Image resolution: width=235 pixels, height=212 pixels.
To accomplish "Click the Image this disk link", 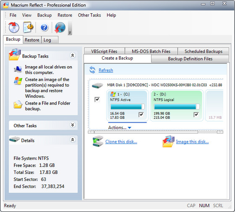I will 192,142.
